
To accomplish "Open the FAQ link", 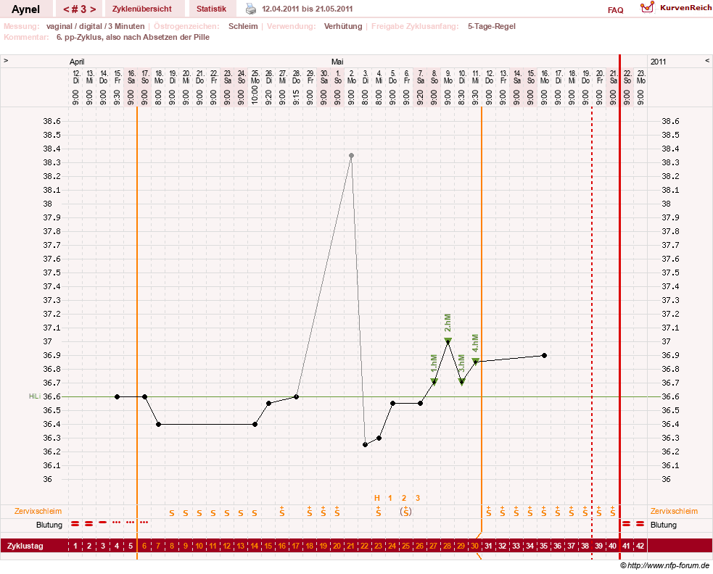I will point(615,10).
